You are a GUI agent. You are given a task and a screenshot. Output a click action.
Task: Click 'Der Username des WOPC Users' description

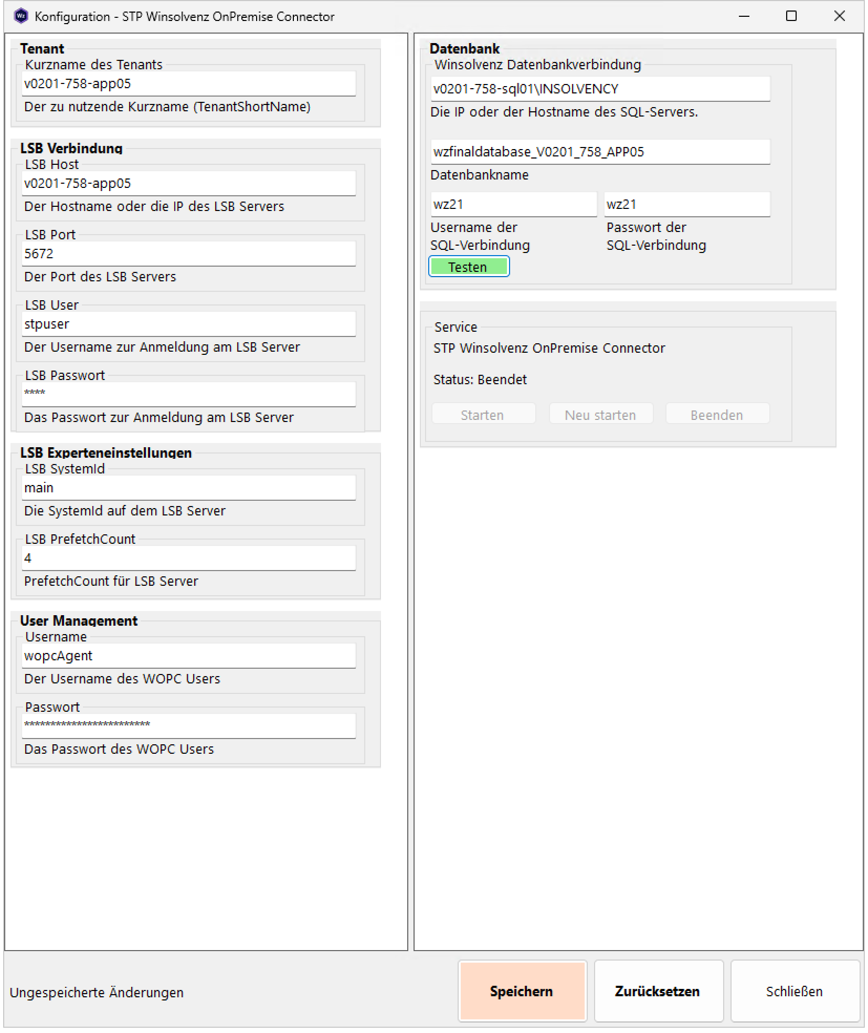point(122,679)
